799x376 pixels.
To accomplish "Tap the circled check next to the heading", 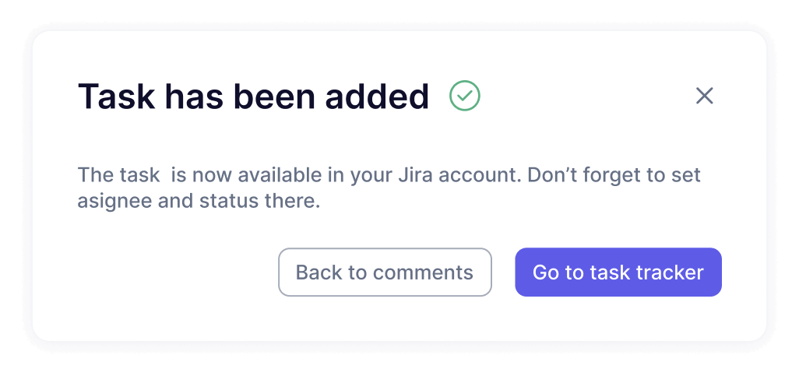I will pos(465,96).
